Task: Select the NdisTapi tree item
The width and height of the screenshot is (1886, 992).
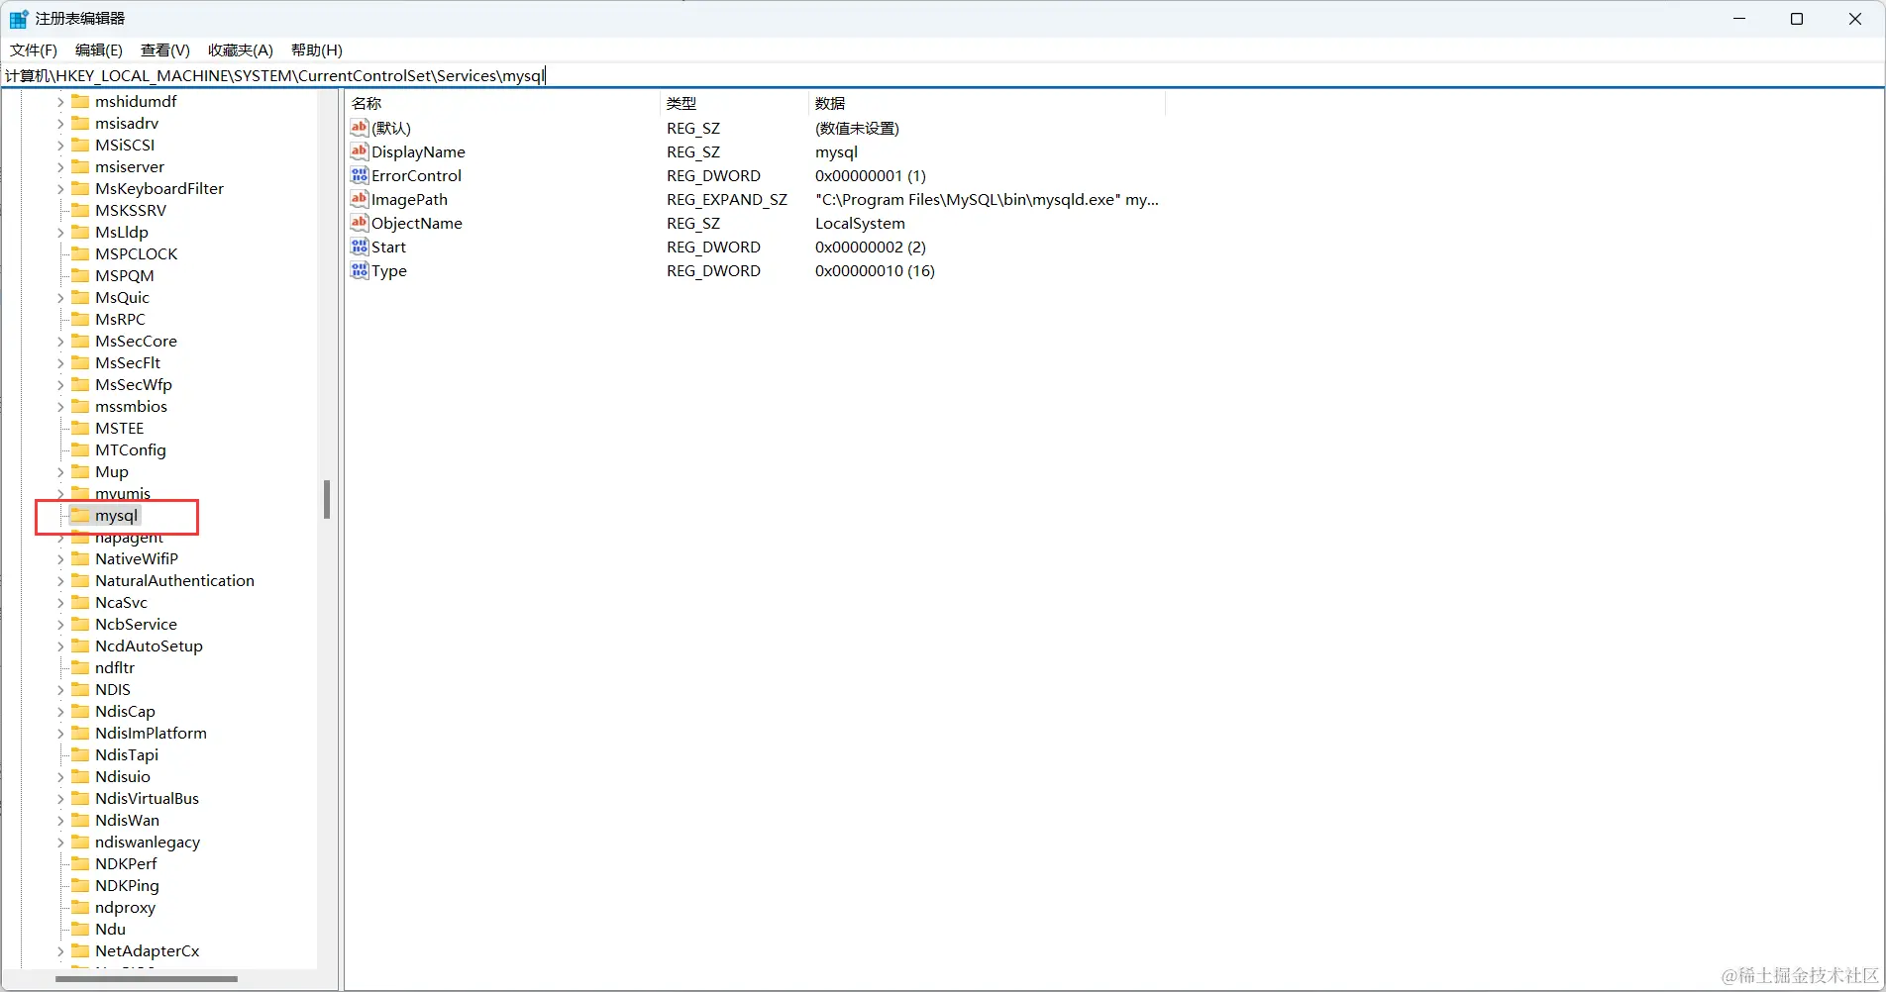Action: (127, 754)
